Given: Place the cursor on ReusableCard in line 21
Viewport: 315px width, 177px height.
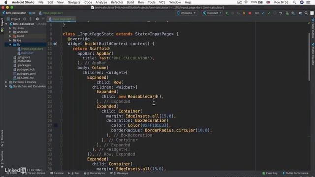Looking at the screenshot, I should [142, 97].
